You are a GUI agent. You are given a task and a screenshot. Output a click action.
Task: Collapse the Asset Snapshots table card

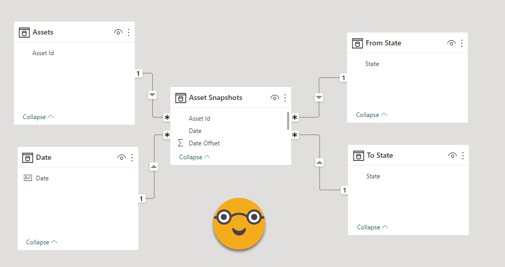195,157
